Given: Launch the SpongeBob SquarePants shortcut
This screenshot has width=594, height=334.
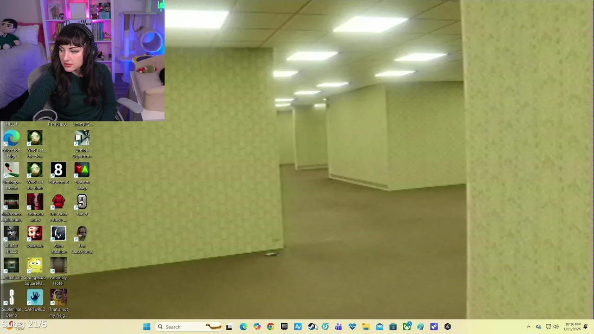Looking at the screenshot, I should coord(35,272).
